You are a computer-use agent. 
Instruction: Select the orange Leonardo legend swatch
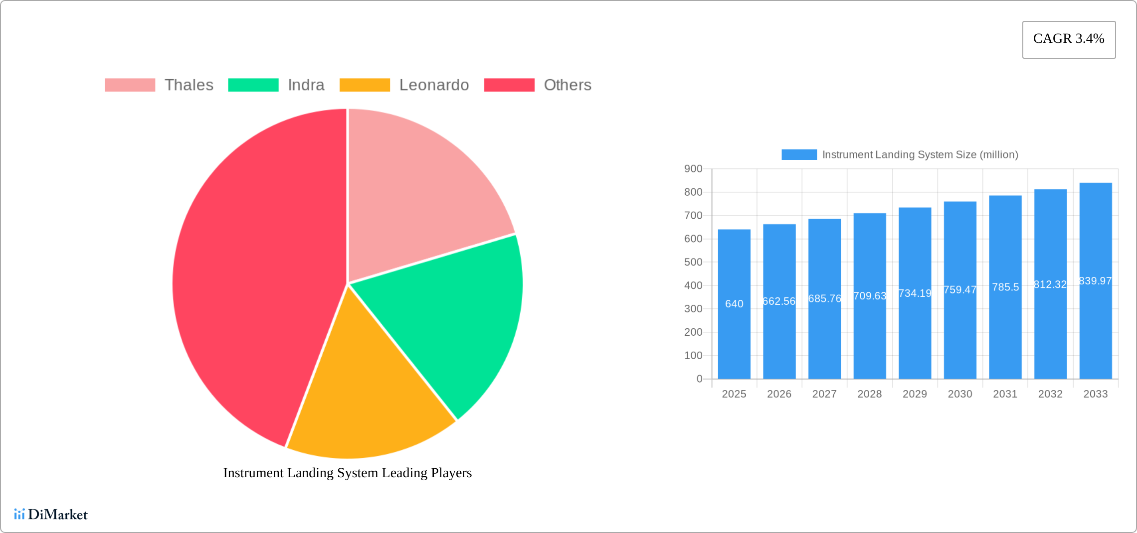point(365,85)
